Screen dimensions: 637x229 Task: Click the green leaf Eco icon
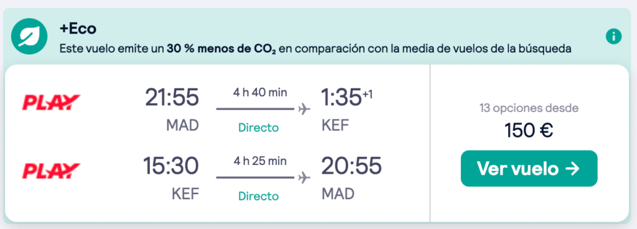(27, 39)
